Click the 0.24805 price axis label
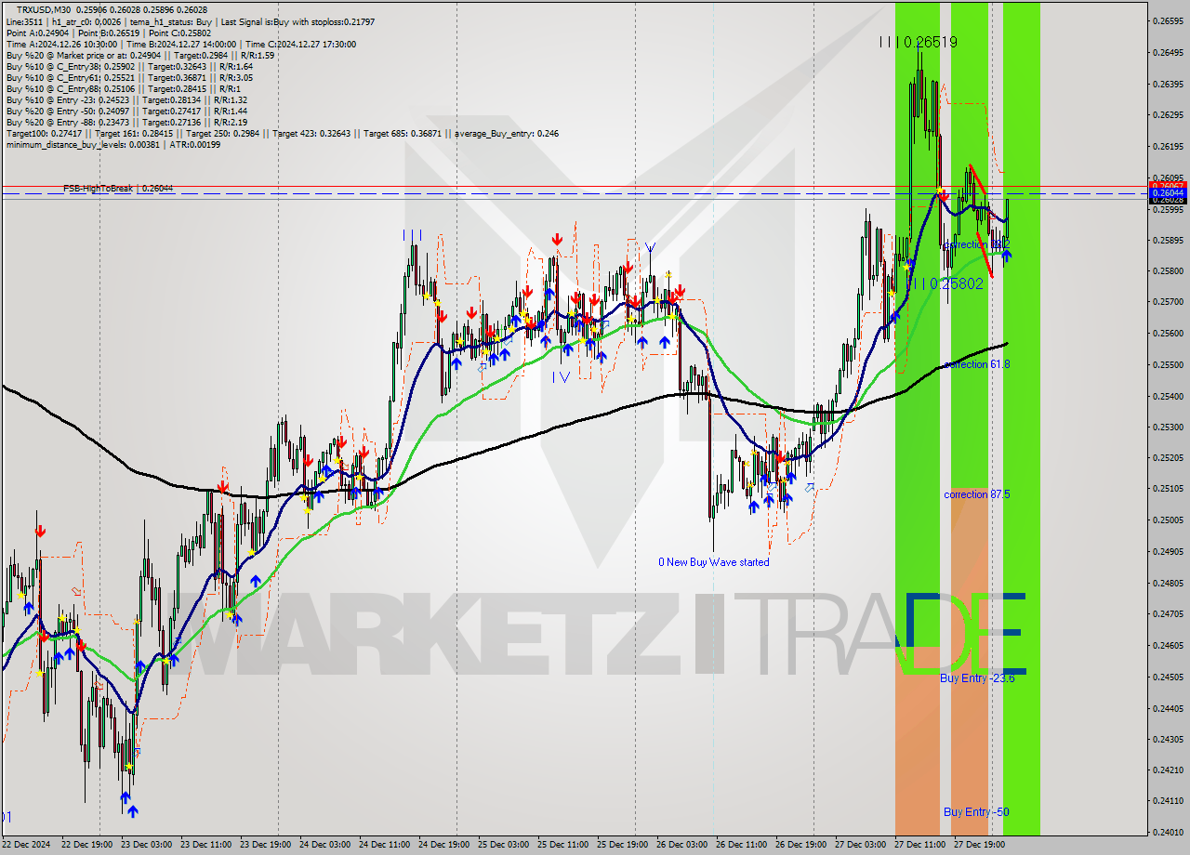This screenshot has height=855, width=1190. click(1166, 584)
